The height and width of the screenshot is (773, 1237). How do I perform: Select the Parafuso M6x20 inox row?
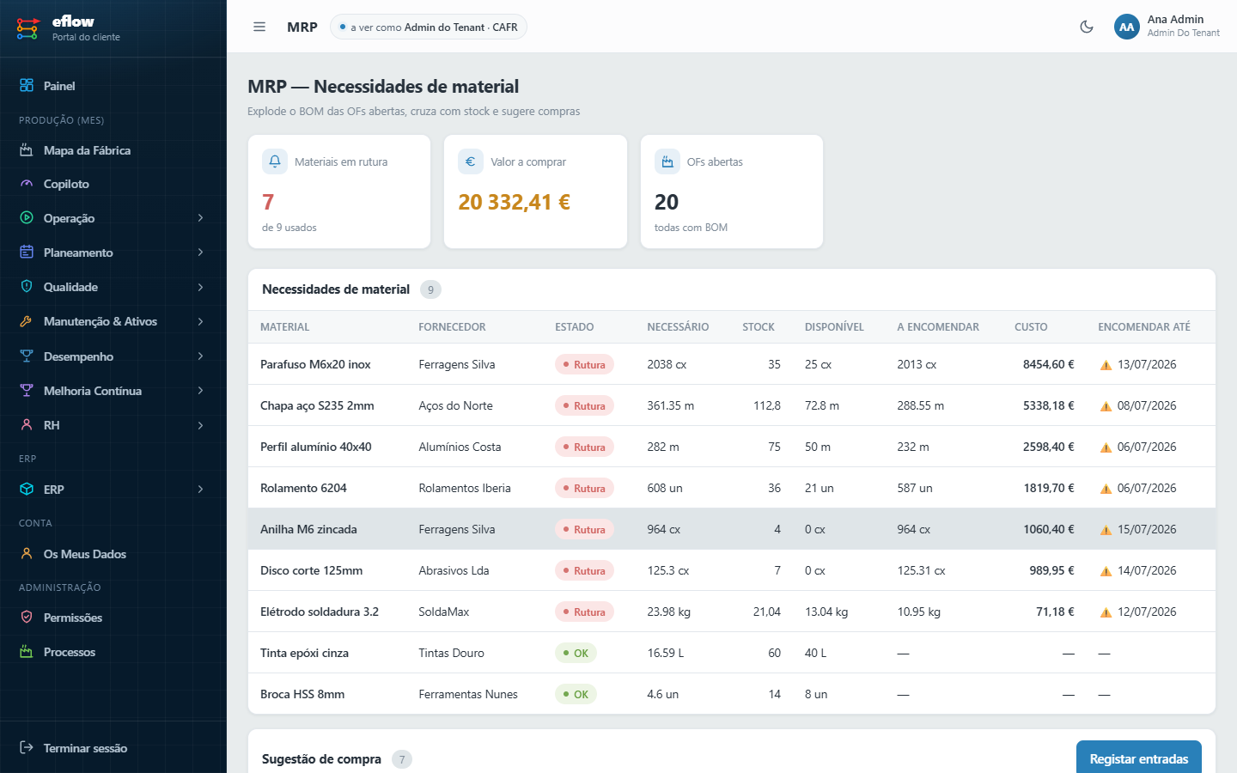(732, 364)
